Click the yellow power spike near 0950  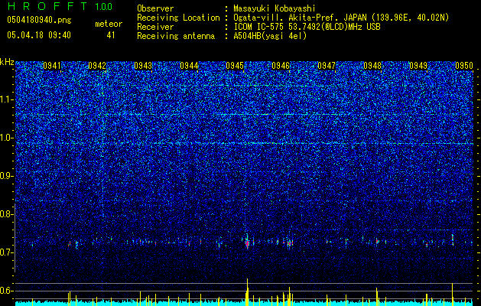[x=453, y=294]
